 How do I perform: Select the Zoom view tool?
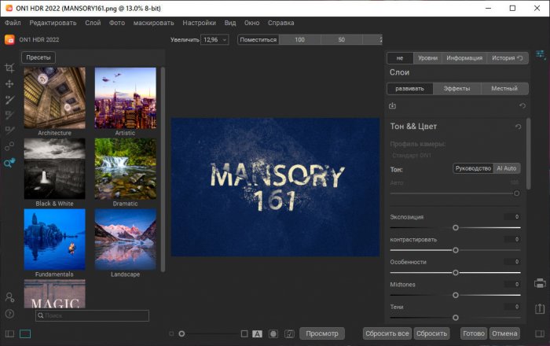pos(10,163)
